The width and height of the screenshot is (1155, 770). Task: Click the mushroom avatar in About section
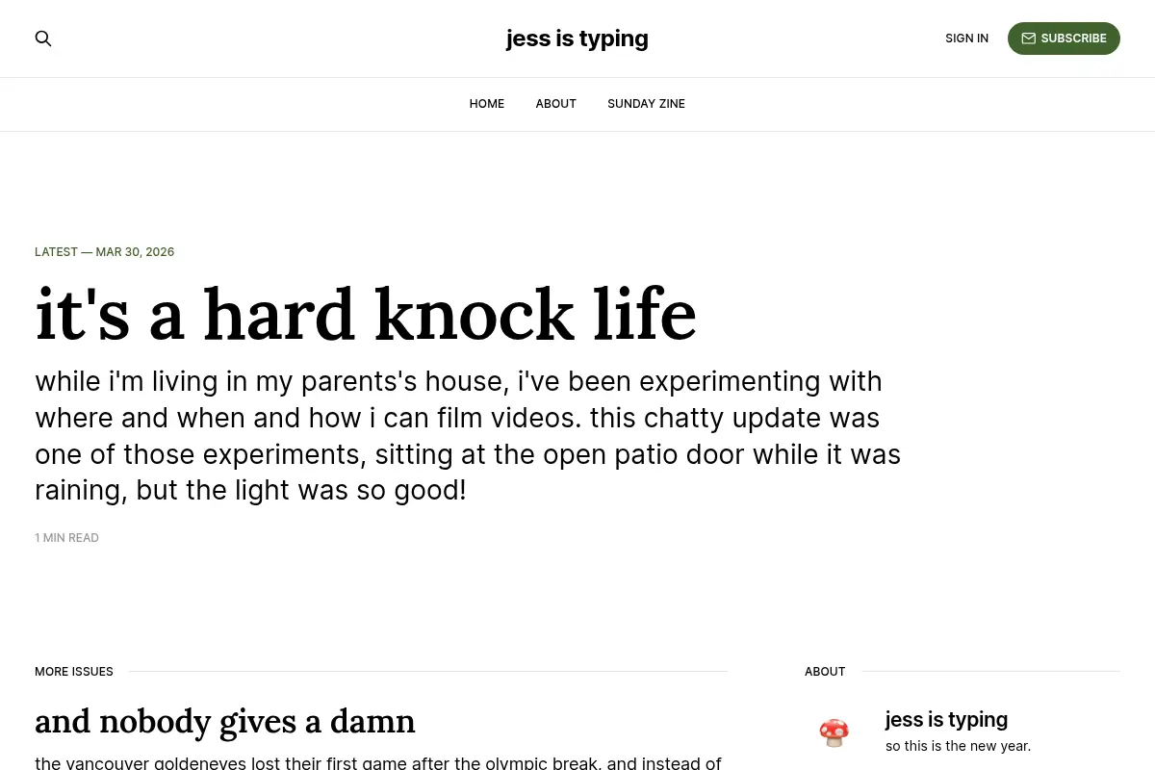[x=834, y=732]
